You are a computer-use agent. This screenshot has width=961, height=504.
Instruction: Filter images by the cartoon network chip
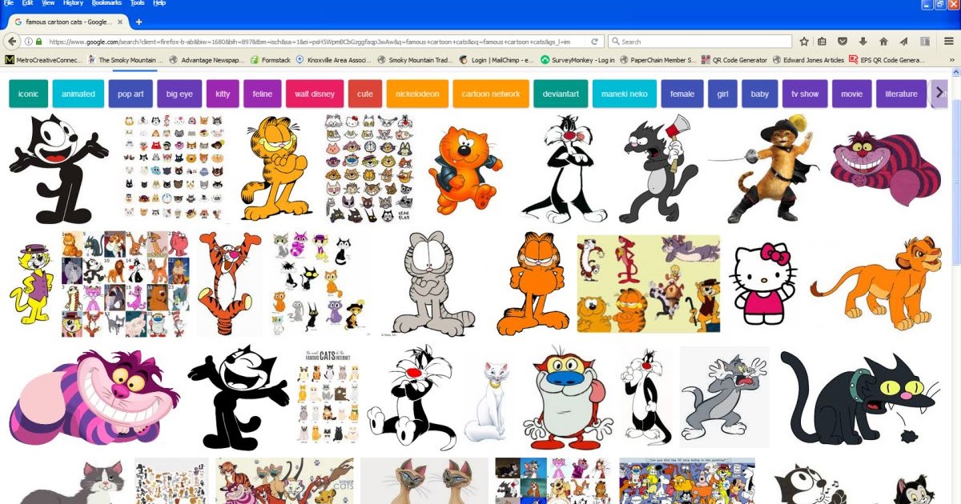click(x=491, y=94)
